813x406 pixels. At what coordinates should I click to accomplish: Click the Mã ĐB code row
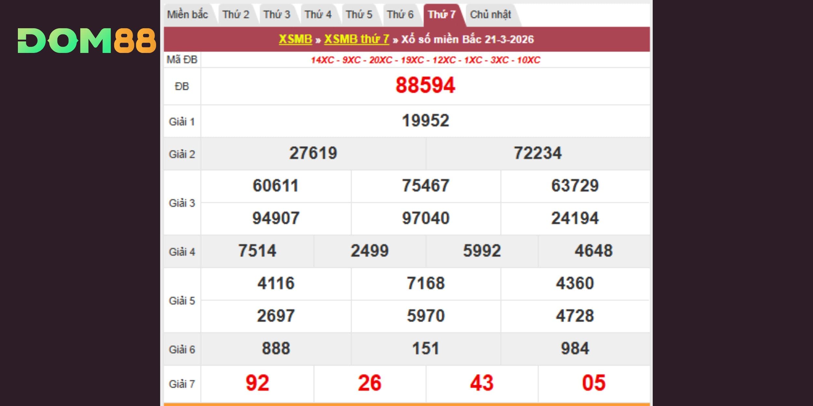(x=425, y=60)
